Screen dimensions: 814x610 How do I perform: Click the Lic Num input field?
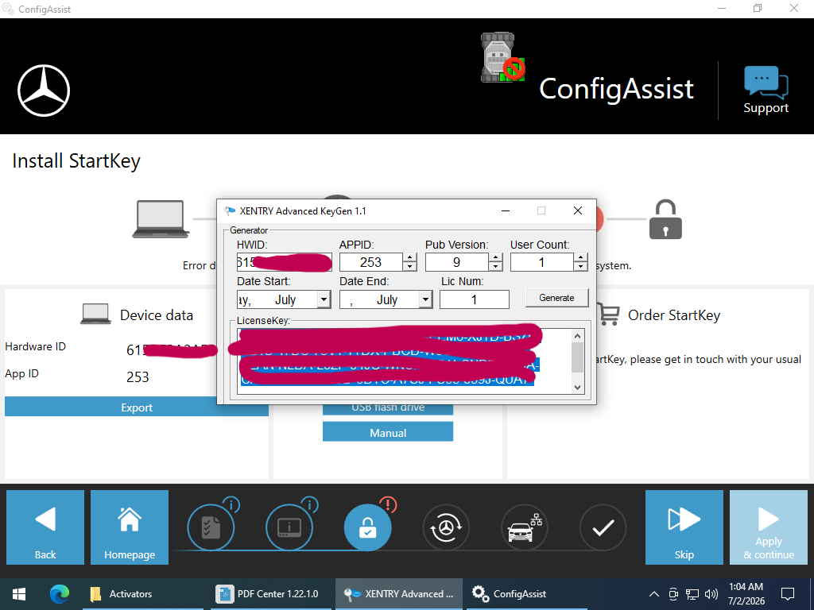474,299
